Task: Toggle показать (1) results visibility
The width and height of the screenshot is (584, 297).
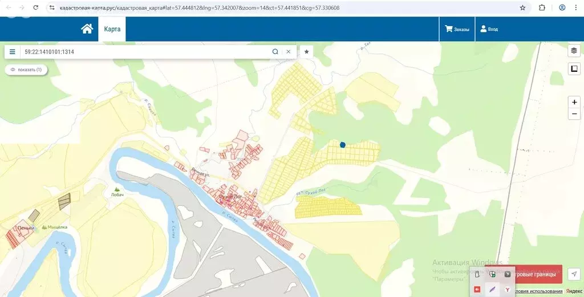Action: pyautogui.click(x=26, y=70)
